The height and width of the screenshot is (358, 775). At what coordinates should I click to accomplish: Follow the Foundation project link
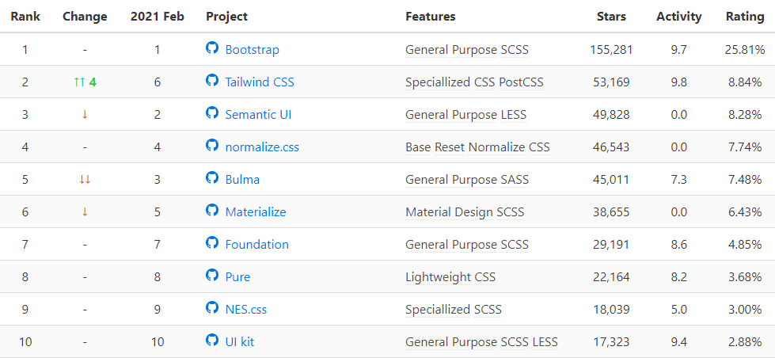(256, 244)
